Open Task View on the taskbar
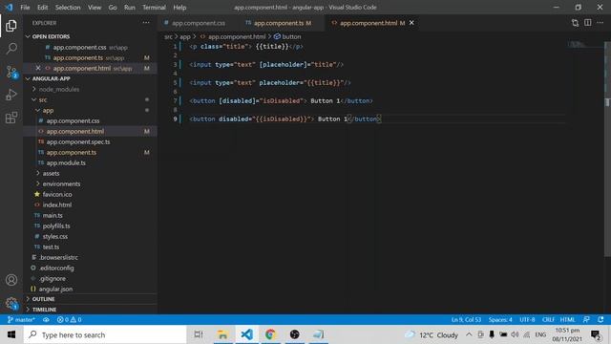 pos(199,334)
